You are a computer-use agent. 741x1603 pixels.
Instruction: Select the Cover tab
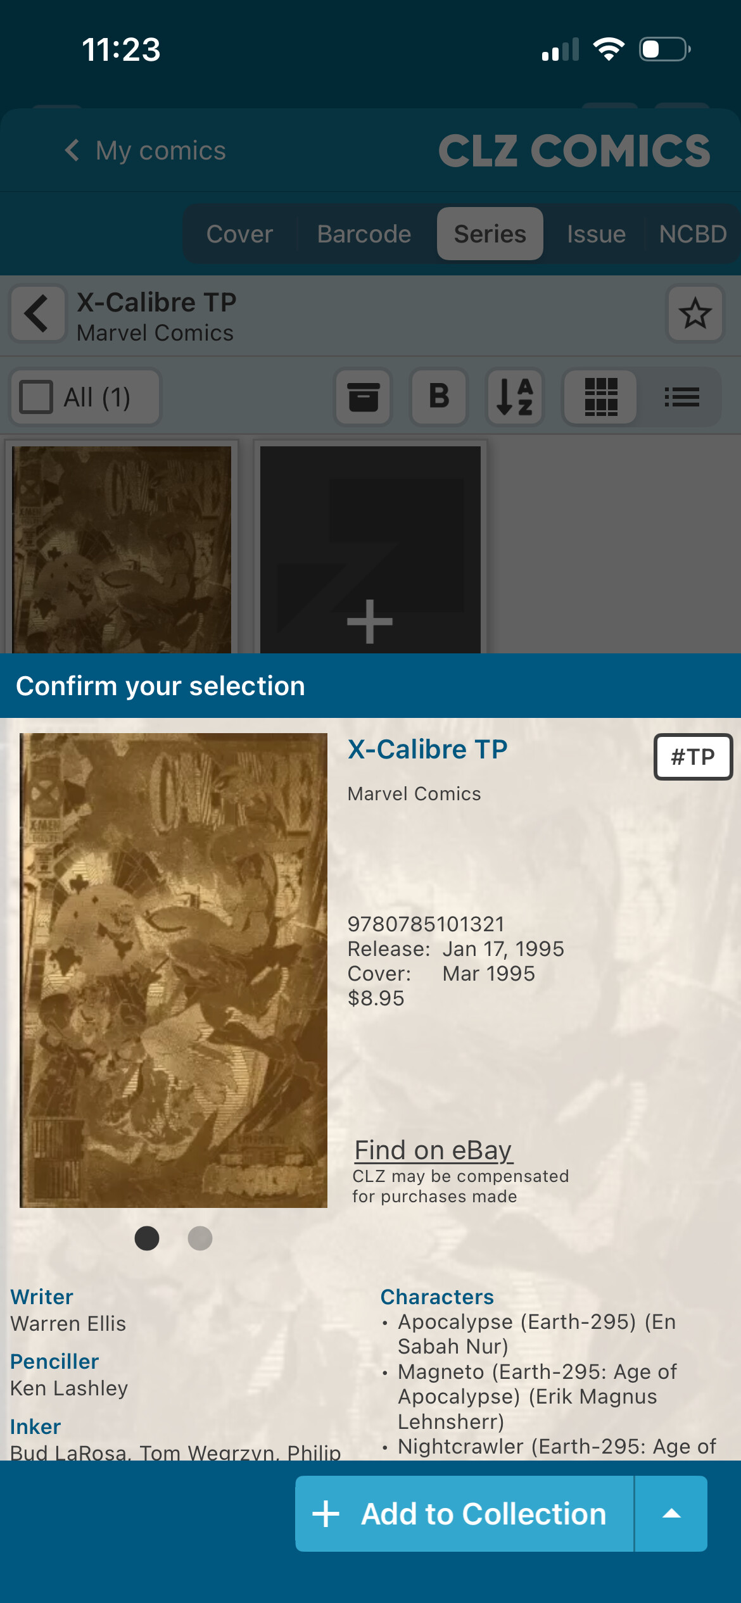[x=239, y=234]
